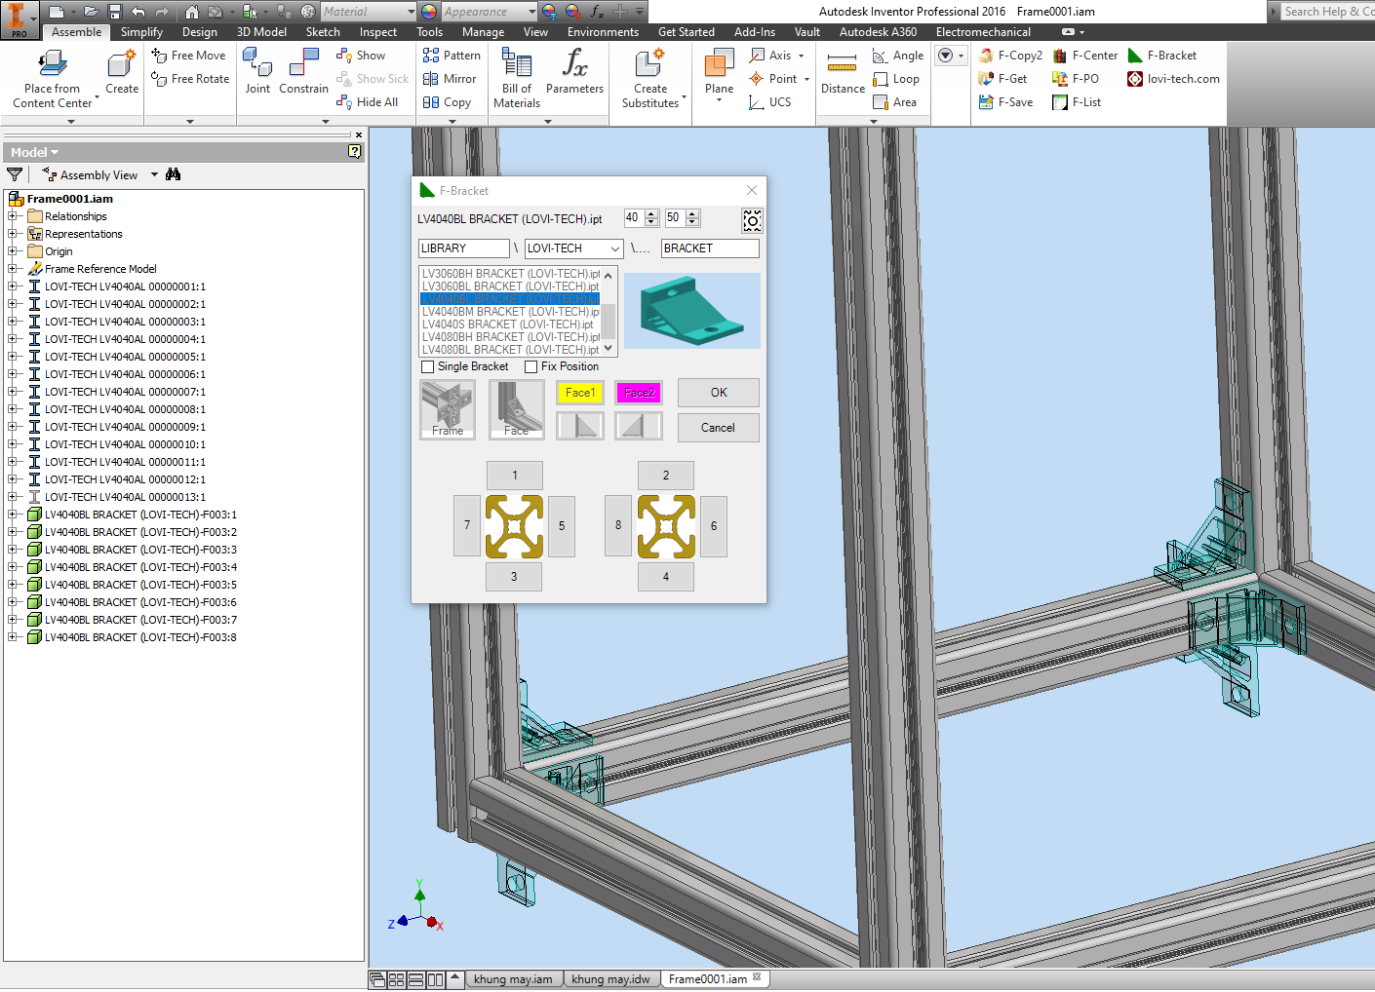Click the bracket list scrollbar

coord(609,312)
